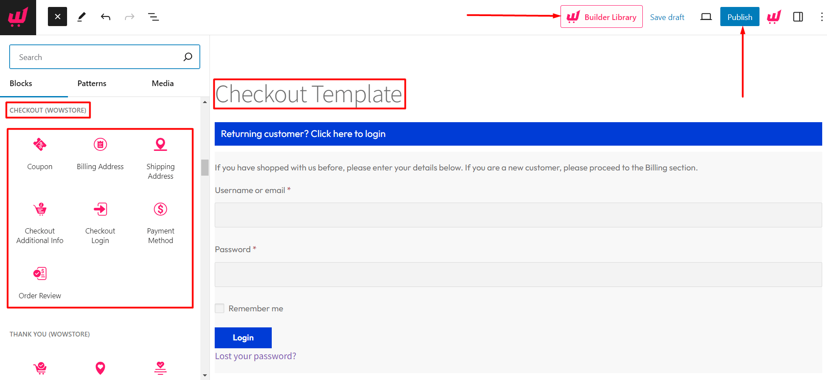Viewport: 827px width, 380px height.
Task: Open the desktop preview dropdown
Action: coord(706,17)
